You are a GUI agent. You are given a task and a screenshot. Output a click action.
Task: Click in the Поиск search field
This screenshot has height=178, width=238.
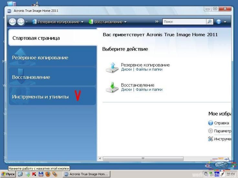(184, 22)
